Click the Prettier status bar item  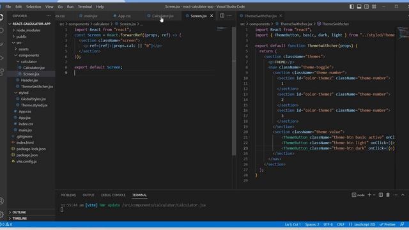pos(388,224)
